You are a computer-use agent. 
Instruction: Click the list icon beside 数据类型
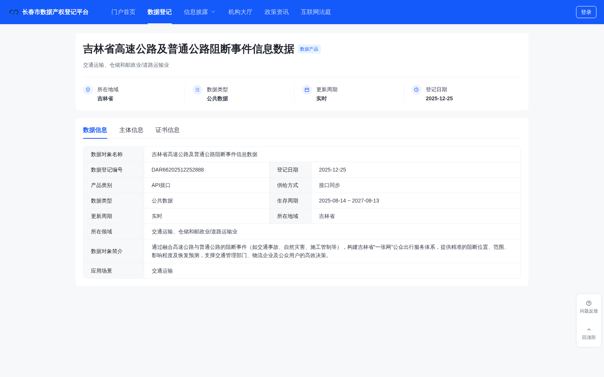tap(197, 90)
